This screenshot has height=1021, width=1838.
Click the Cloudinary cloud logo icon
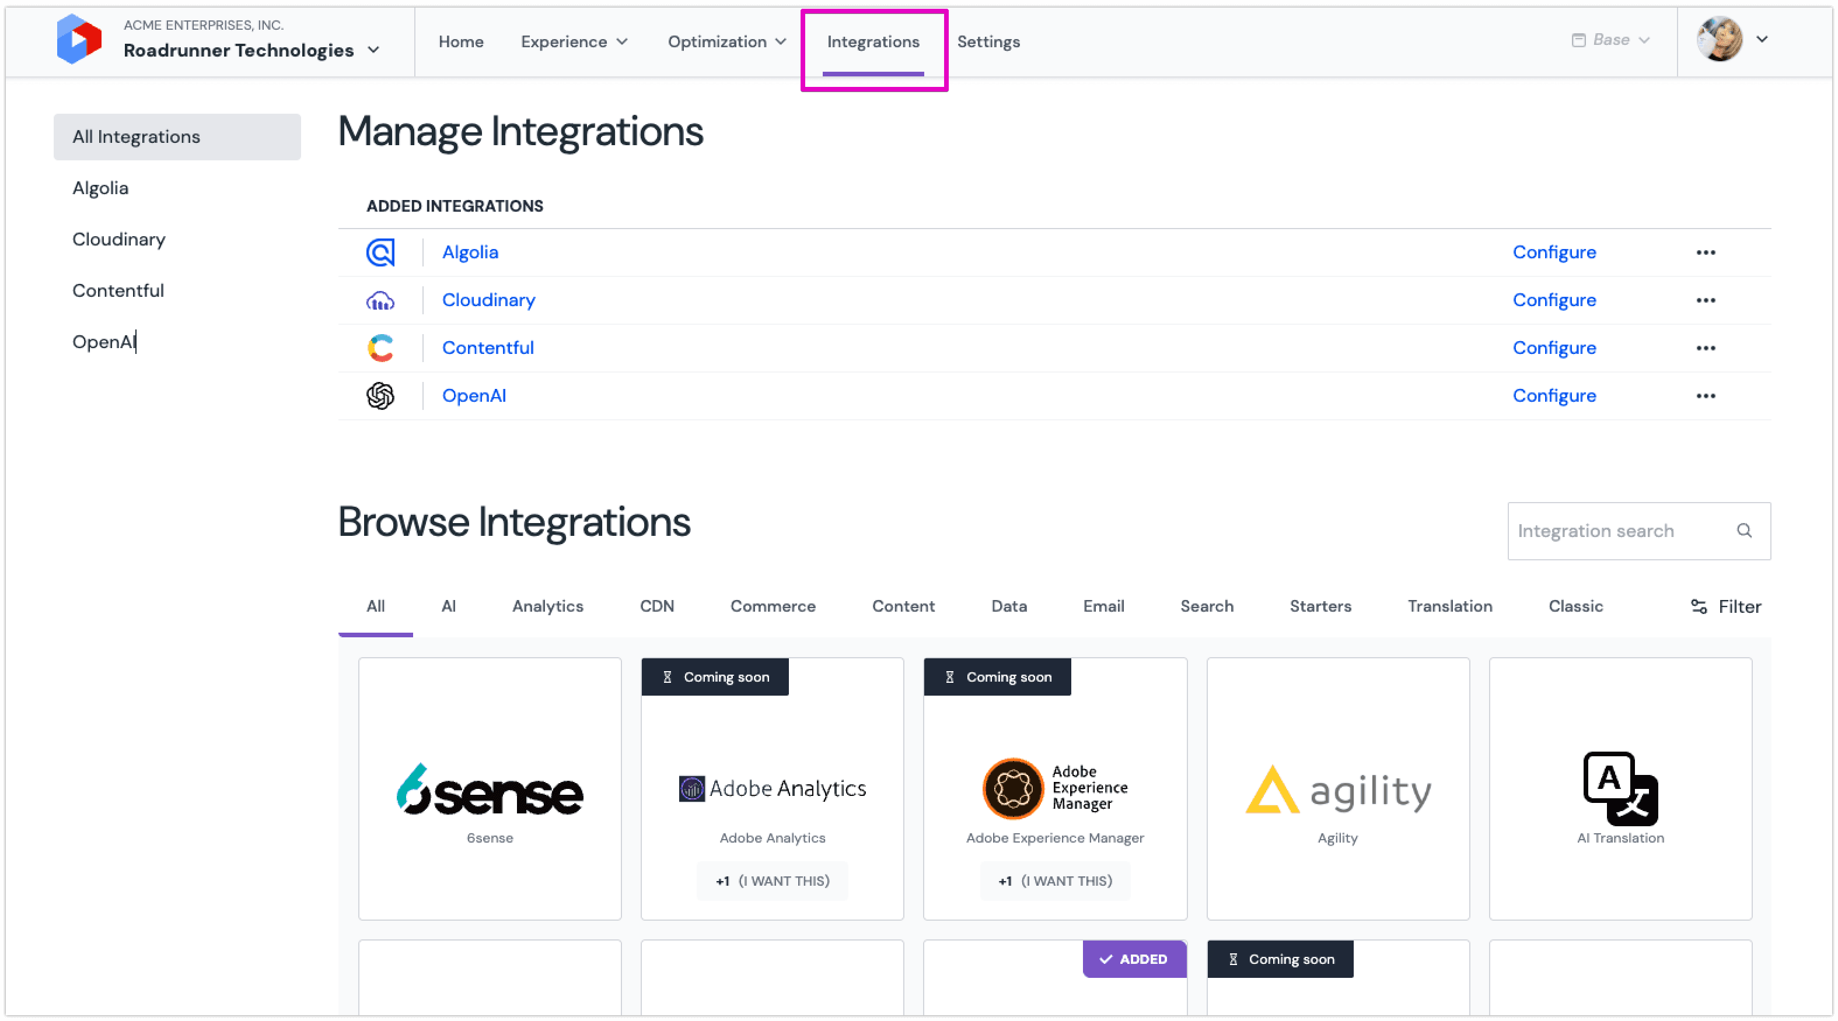[x=380, y=300]
